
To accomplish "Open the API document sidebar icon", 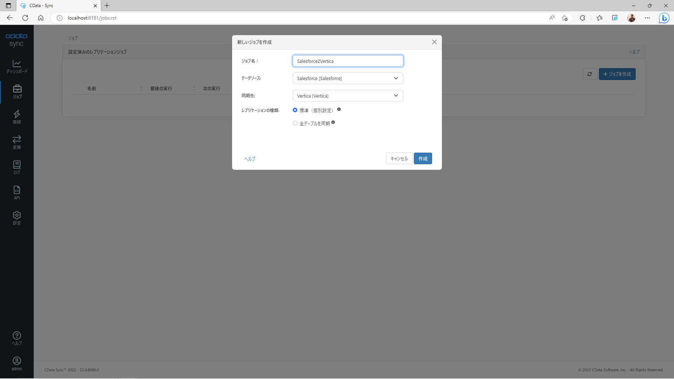I will coord(17,193).
